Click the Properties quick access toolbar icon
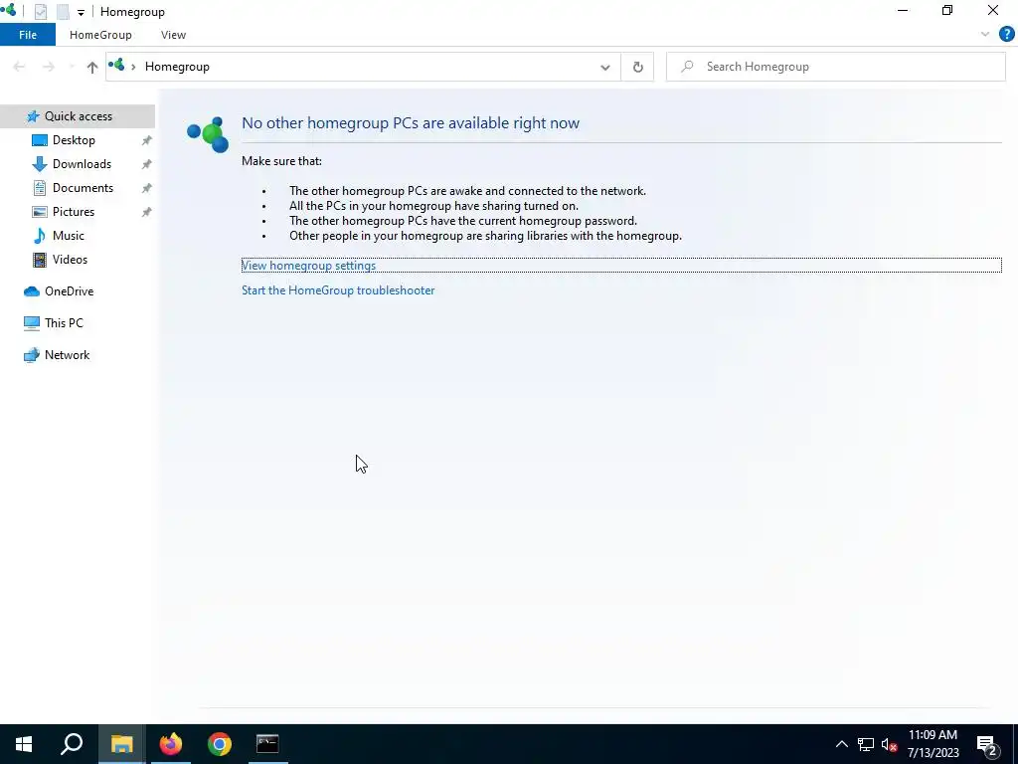 point(40,12)
